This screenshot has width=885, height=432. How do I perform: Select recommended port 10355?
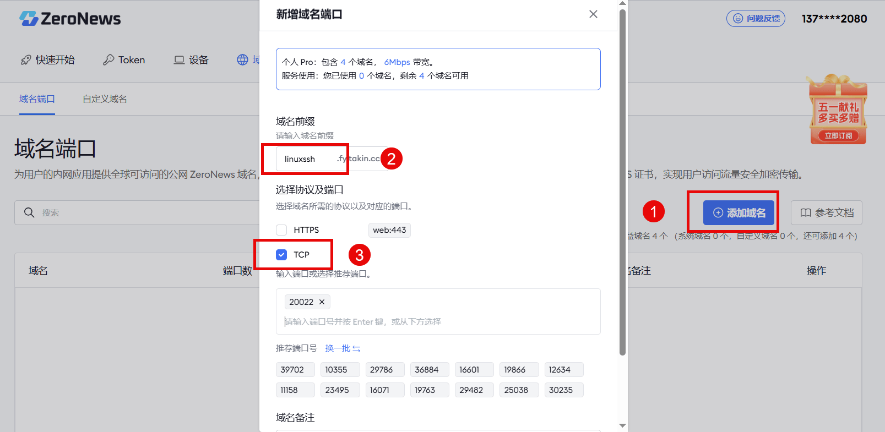340,370
